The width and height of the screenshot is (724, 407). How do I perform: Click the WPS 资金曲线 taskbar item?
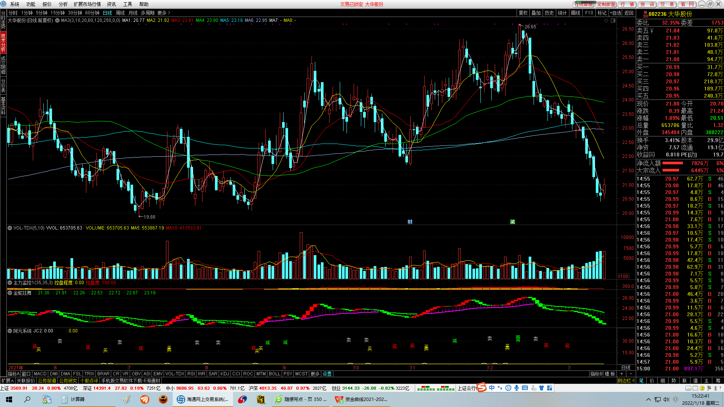coord(361,399)
